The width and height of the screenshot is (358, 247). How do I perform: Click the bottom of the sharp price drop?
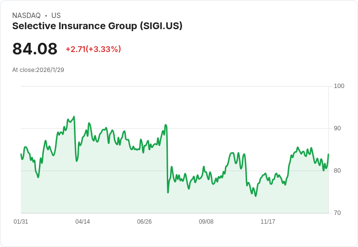click(x=168, y=193)
